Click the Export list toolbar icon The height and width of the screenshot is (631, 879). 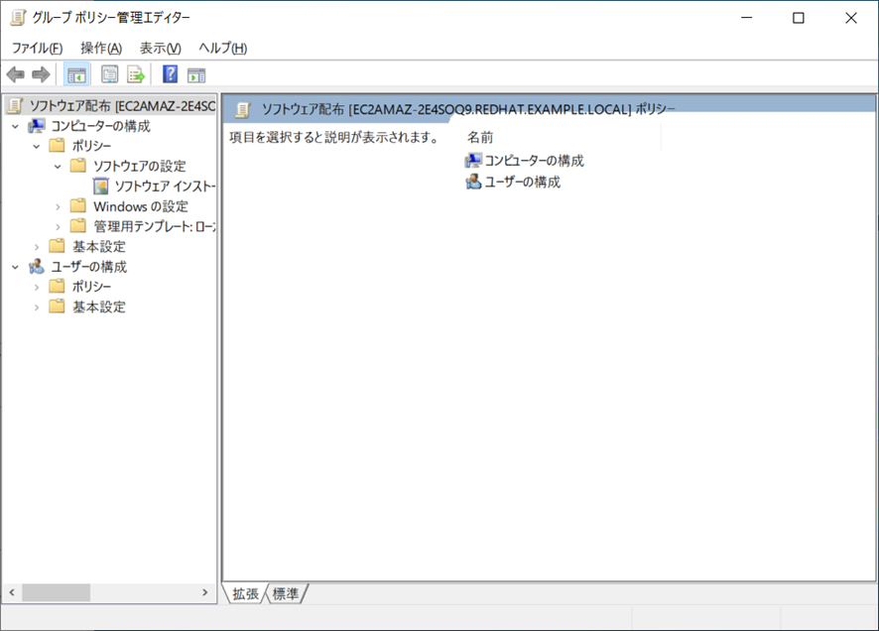tap(136, 74)
